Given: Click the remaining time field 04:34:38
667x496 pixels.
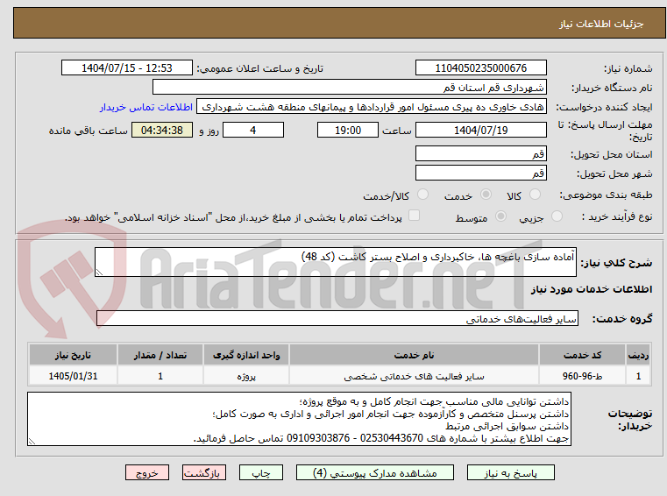Looking at the screenshot, I should 162,130.
